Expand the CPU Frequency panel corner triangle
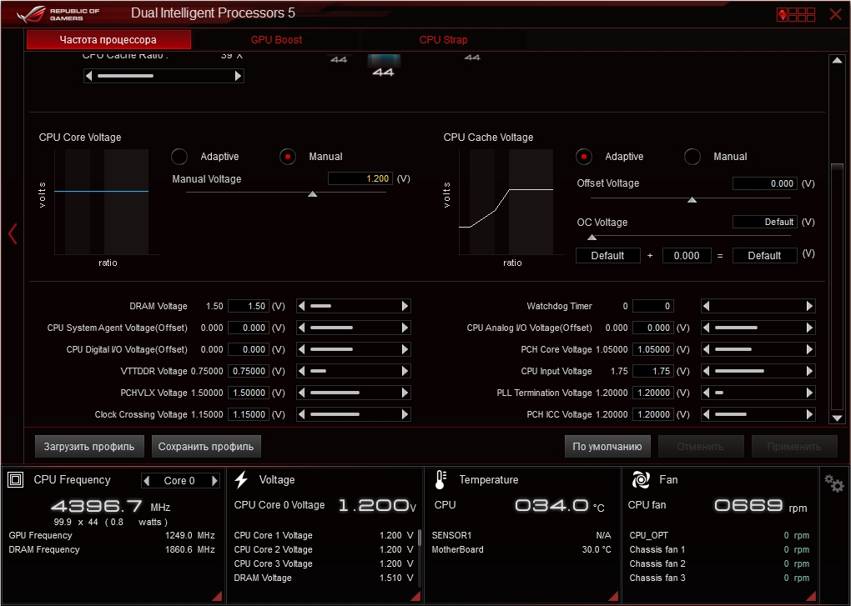Image resolution: width=851 pixels, height=606 pixels. coord(217,596)
